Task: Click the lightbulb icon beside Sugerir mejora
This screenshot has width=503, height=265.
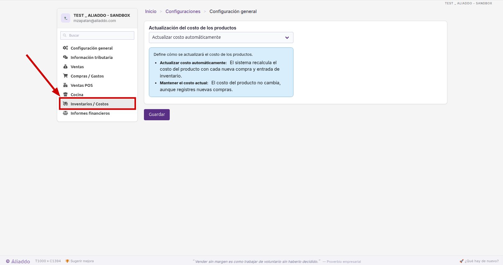Action: click(x=67, y=261)
